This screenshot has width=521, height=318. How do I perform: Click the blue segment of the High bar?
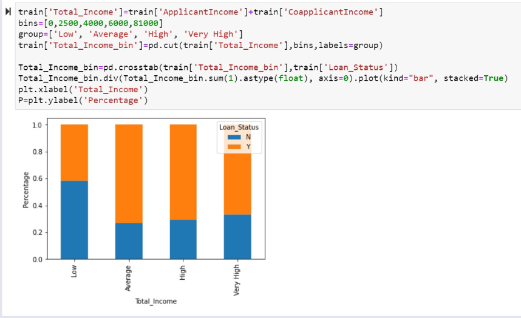tap(183, 239)
